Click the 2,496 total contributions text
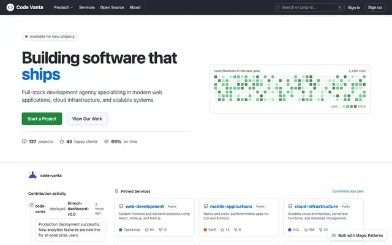 click(x=357, y=71)
